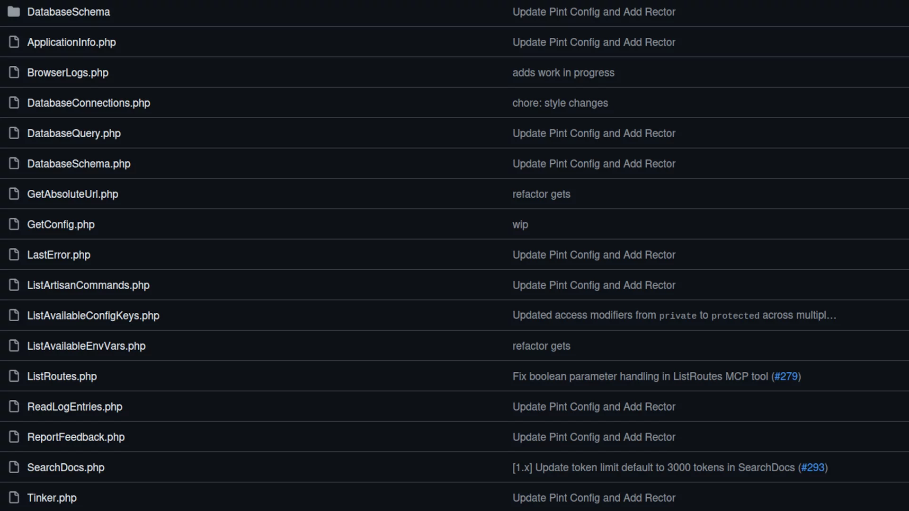909x511 pixels.
Task: Click the file icon beside ListRoutes.php
Action: coord(14,376)
